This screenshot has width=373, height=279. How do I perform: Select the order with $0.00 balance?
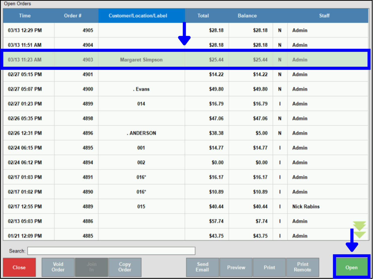click(x=142, y=162)
